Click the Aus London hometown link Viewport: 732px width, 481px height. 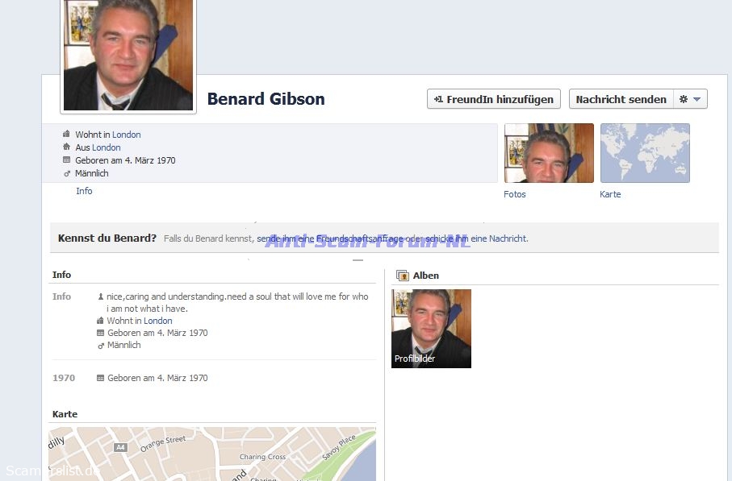pyautogui.click(x=106, y=147)
